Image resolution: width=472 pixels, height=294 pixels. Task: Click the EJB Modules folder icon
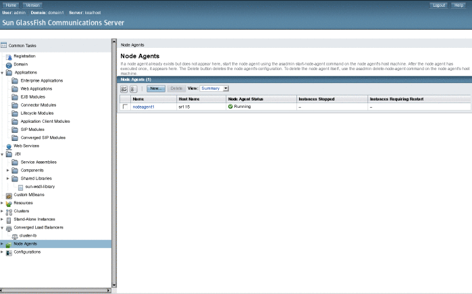(x=15, y=97)
